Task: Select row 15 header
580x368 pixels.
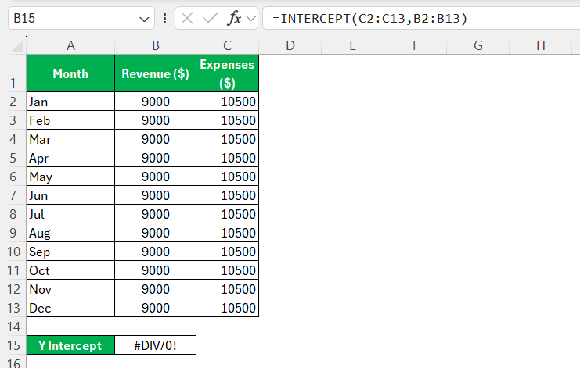Action: click(x=13, y=345)
